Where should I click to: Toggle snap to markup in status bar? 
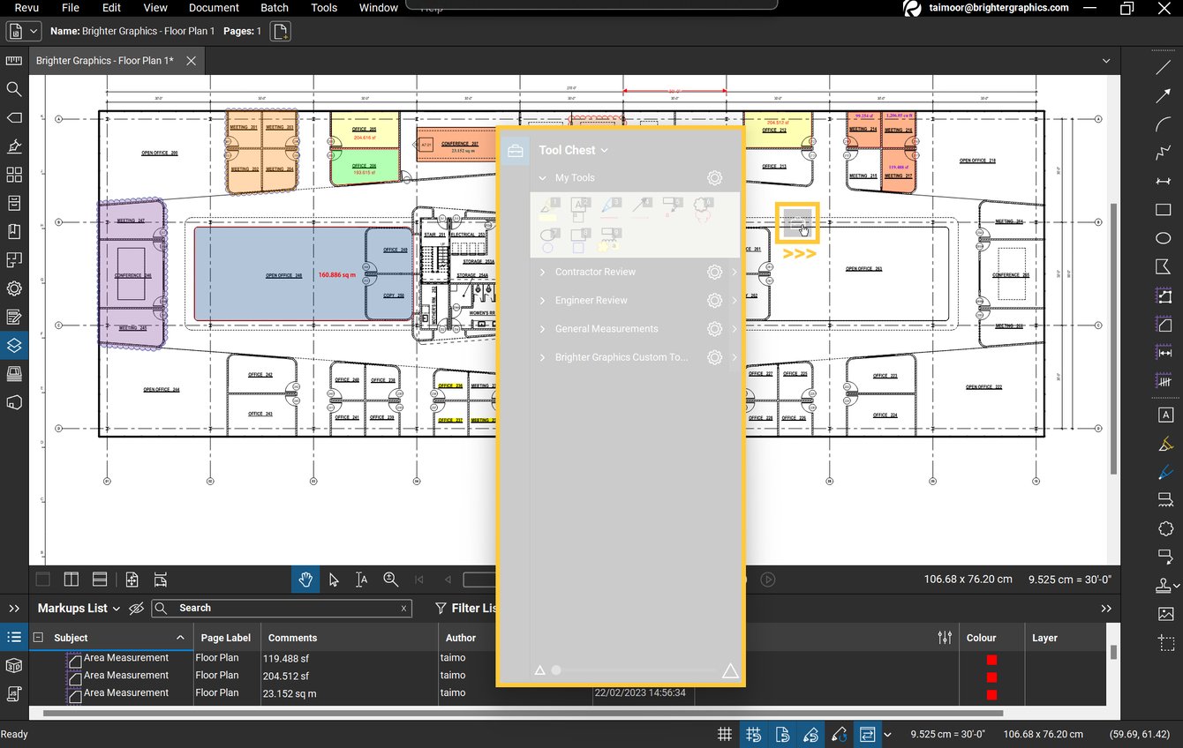[x=810, y=734]
